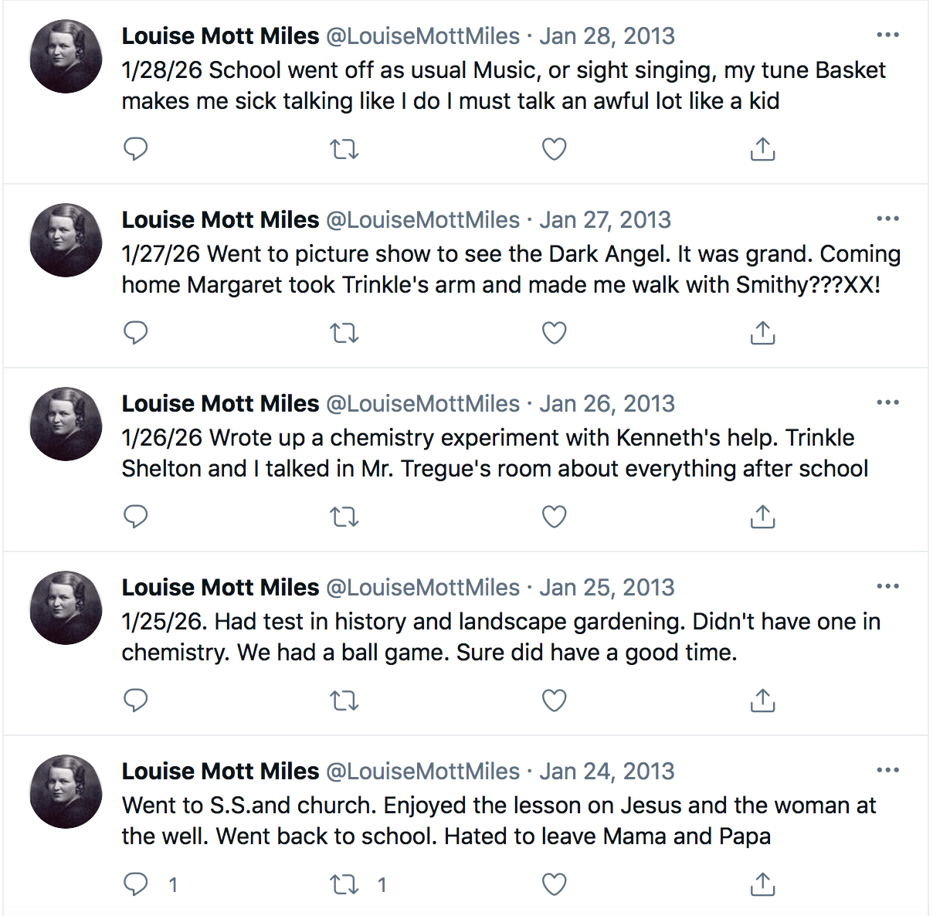Screen dimensions: 933x916
Task: Retweet the Jan 28, 2013 tweet
Action: coord(344,148)
